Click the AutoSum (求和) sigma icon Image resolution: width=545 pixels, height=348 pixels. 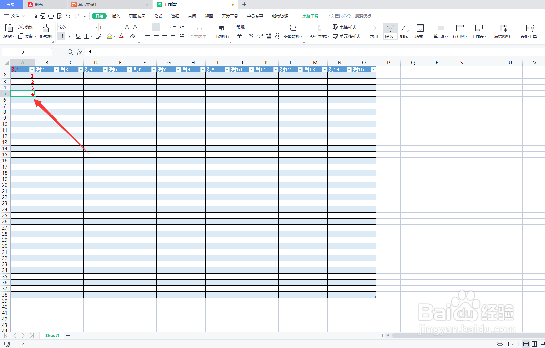point(375,28)
